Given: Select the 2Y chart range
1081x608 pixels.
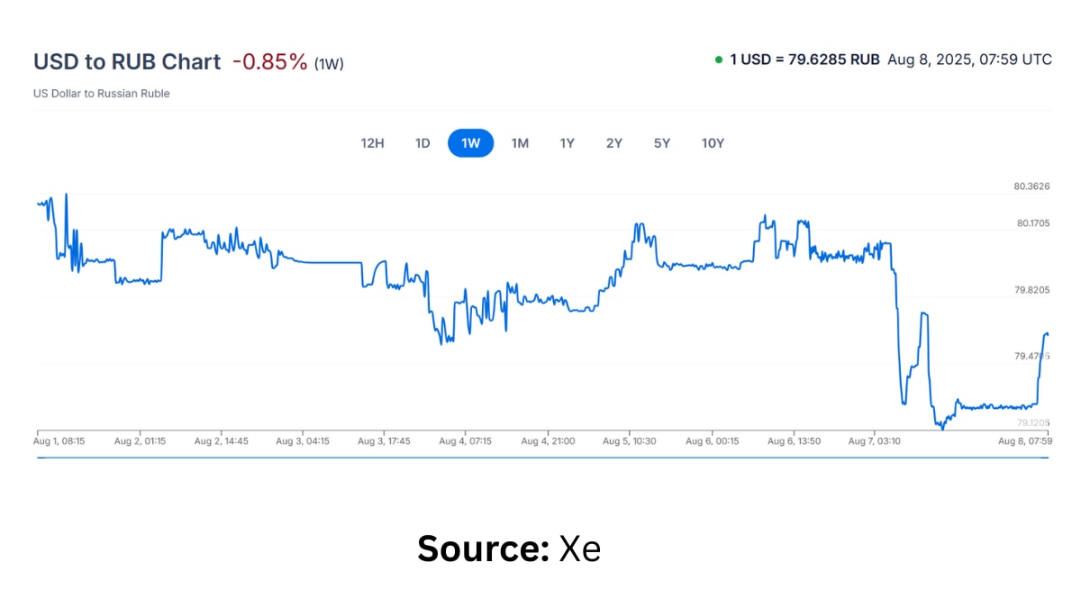Looking at the screenshot, I should [x=613, y=143].
